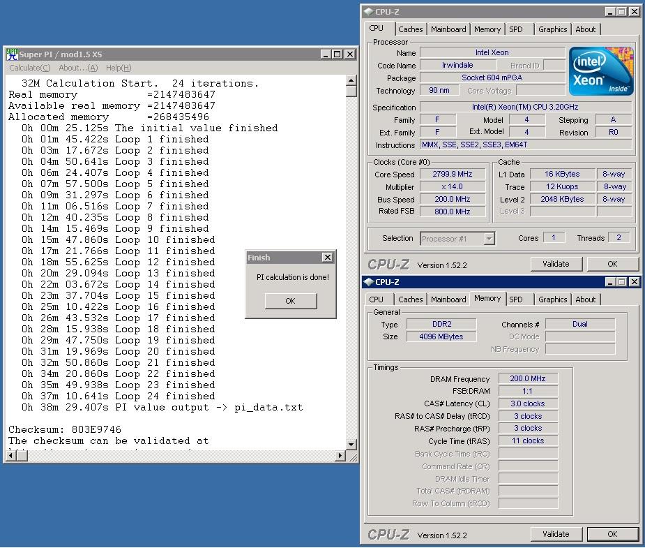The height and width of the screenshot is (548, 645).
Task: Click OK in the Finish dialog
Action: (290, 301)
